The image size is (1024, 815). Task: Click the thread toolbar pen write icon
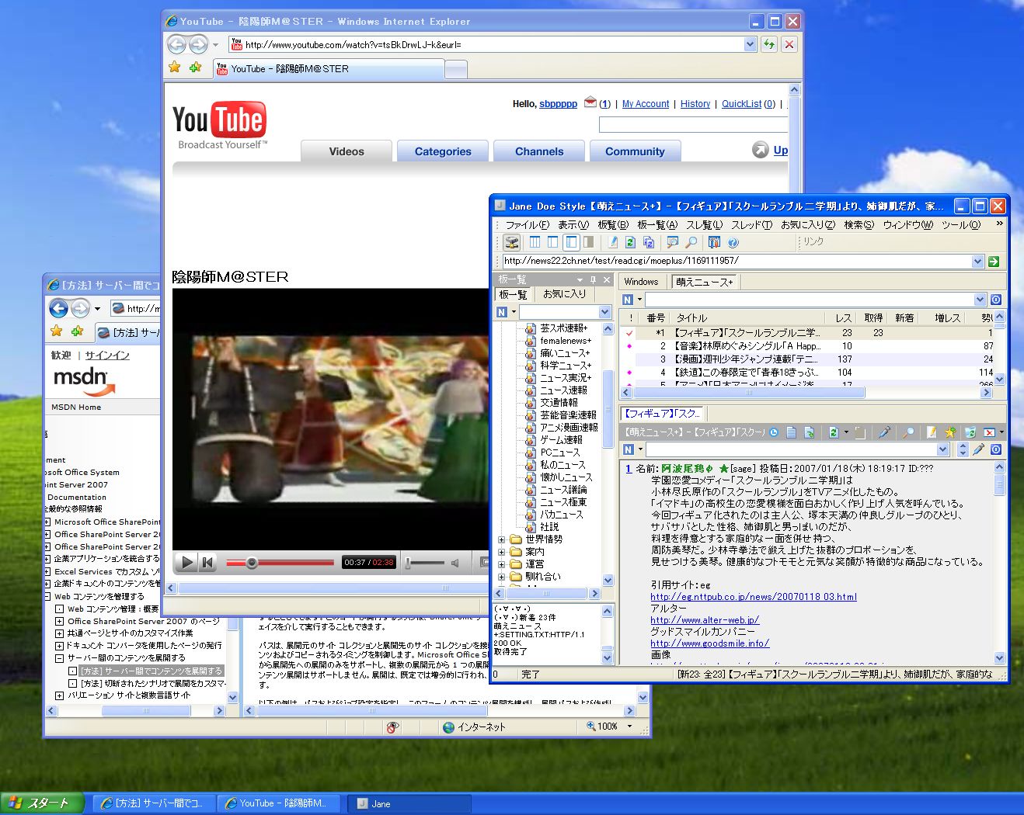(x=884, y=432)
